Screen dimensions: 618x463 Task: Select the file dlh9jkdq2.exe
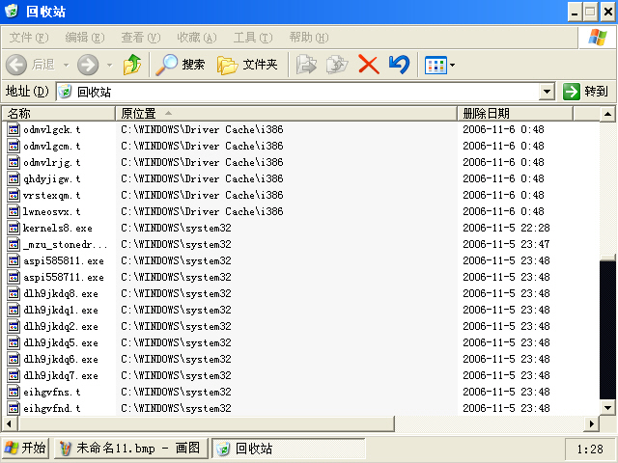pyautogui.click(x=61, y=326)
